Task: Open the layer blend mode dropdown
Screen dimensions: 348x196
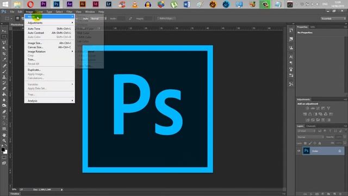Action: (x=310, y=137)
